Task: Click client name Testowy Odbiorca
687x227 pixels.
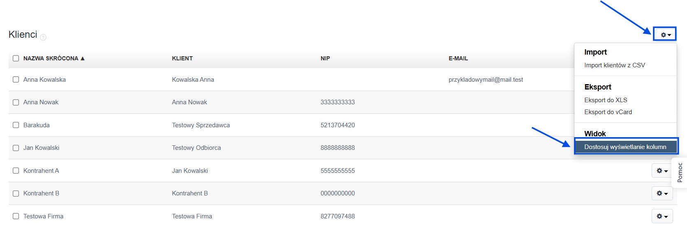Action: click(196, 148)
